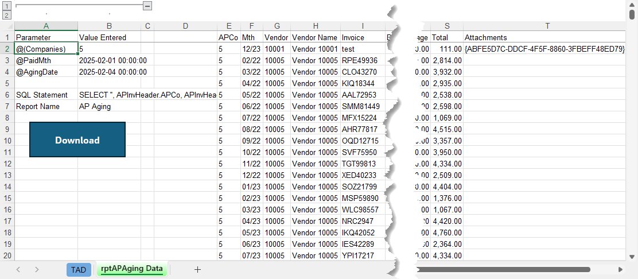Select Total cell 2,814.00
638x279 pixels.
tap(447, 60)
